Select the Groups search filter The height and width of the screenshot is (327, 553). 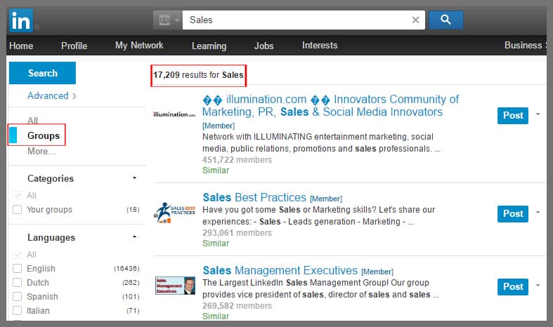point(44,135)
